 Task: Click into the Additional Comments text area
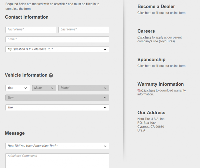coord(57,161)
